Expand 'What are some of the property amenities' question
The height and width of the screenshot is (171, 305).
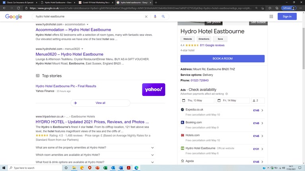click(152, 148)
